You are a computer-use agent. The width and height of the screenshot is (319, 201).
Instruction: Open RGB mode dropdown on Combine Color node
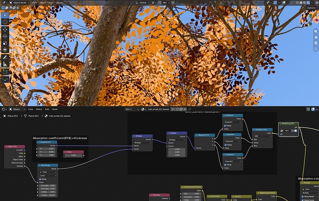(262, 136)
